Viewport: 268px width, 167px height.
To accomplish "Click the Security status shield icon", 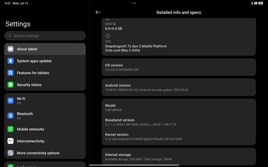I will tap(10, 85).
